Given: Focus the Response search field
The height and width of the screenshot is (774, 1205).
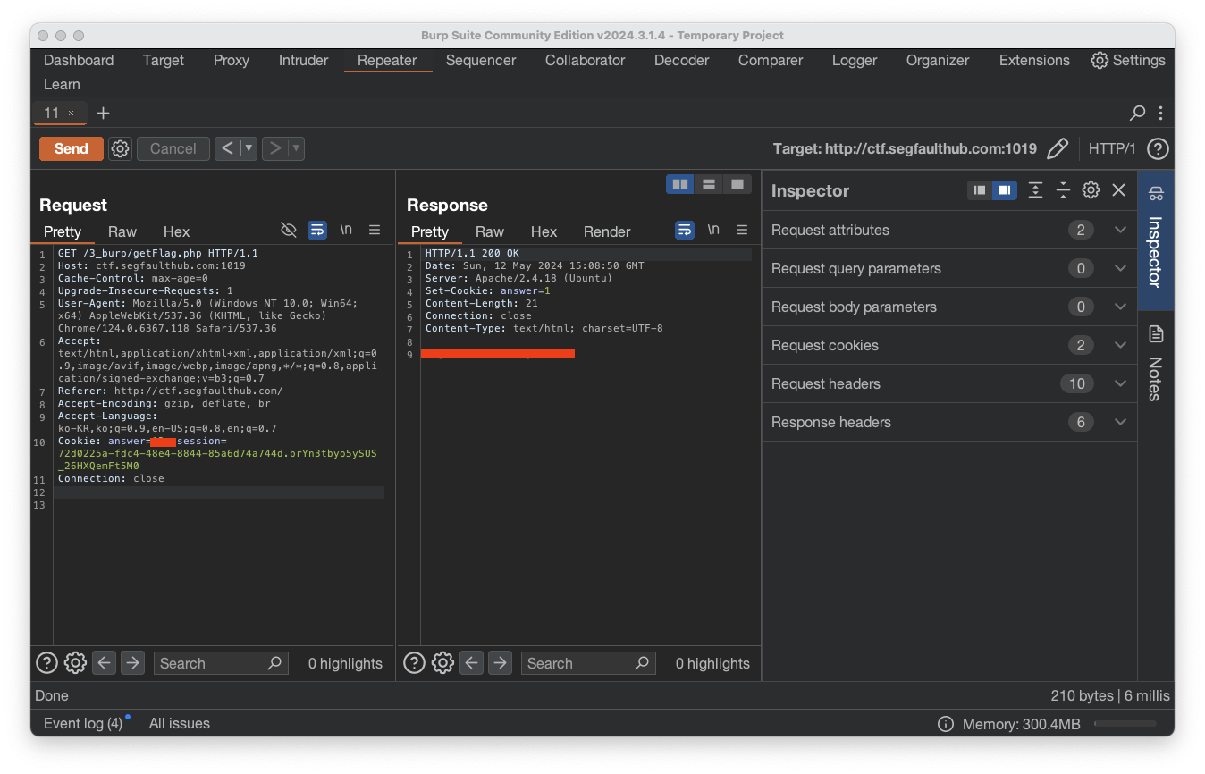Looking at the screenshot, I should [587, 663].
